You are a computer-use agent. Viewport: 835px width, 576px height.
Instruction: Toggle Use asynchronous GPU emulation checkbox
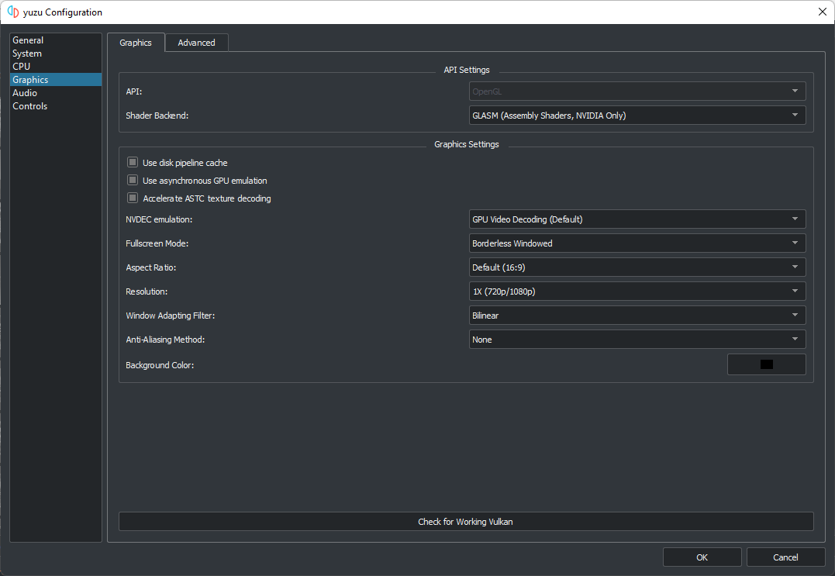[x=133, y=181]
